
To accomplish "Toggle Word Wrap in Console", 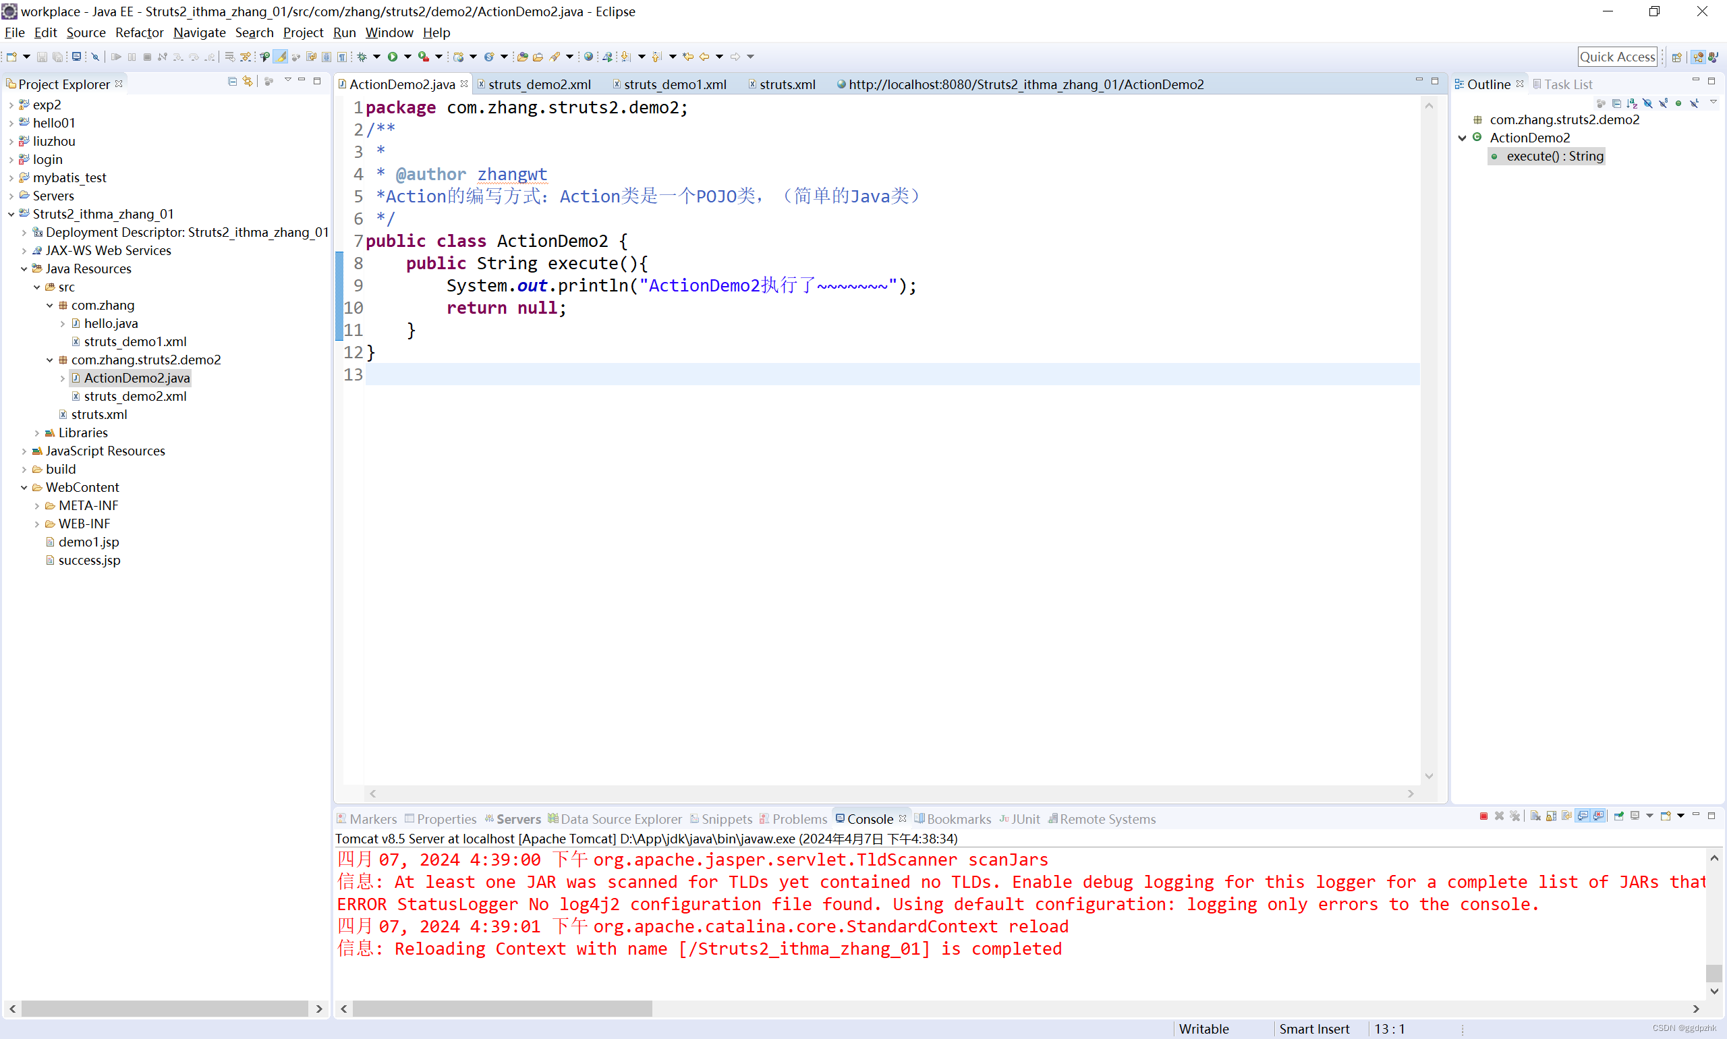I will coord(1566,816).
